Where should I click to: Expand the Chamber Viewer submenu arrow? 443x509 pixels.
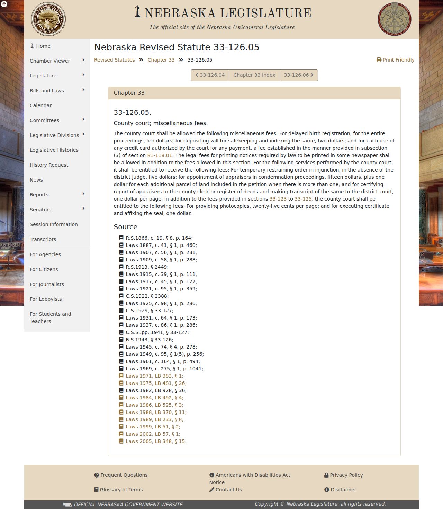[x=83, y=60]
